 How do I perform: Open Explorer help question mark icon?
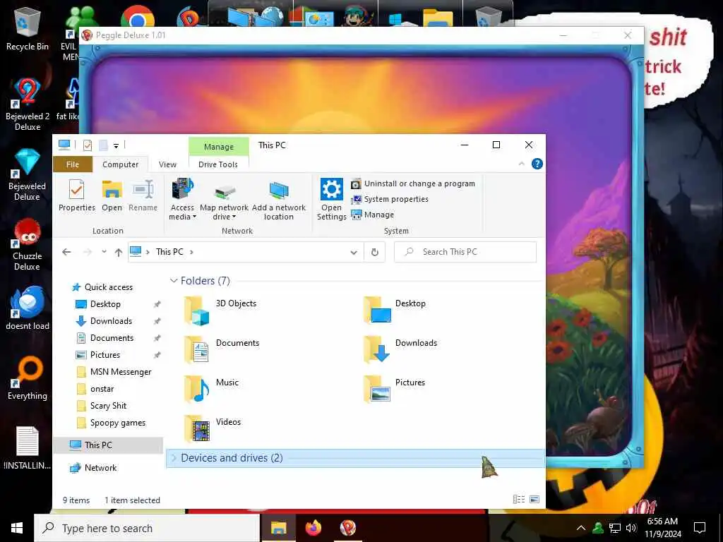tap(537, 164)
